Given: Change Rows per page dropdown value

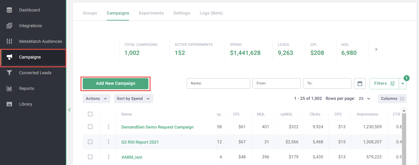Looking at the screenshot, I should [x=364, y=99].
